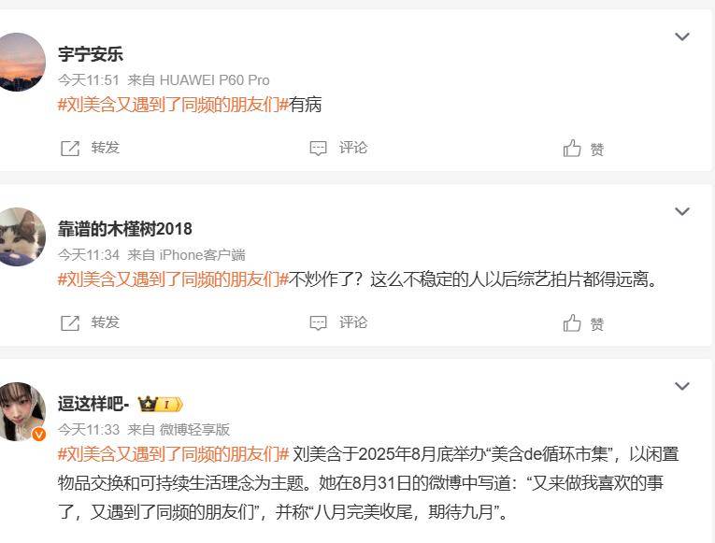Open 宇宁安乐 username profile link
The height and width of the screenshot is (543, 715).
[91, 54]
